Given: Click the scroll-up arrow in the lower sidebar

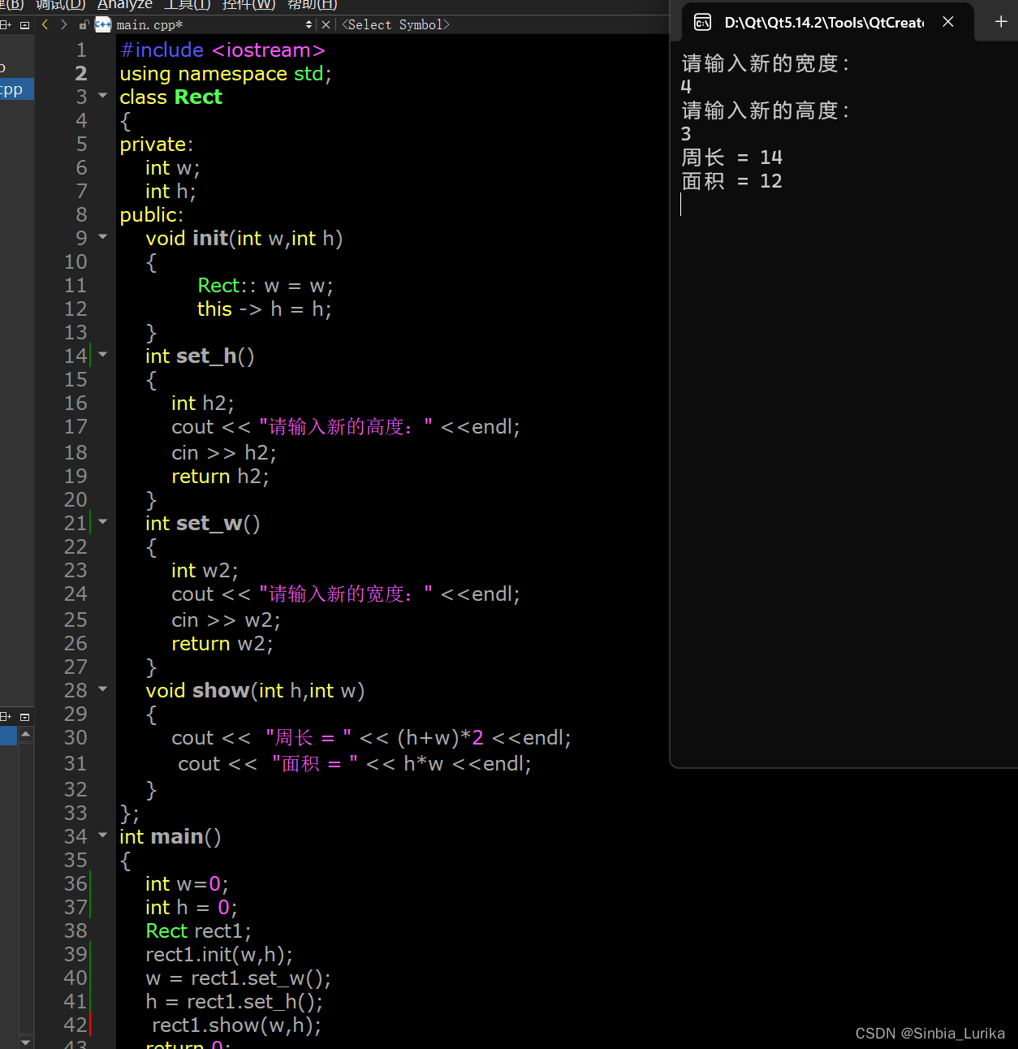Looking at the screenshot, I should 26,734.
